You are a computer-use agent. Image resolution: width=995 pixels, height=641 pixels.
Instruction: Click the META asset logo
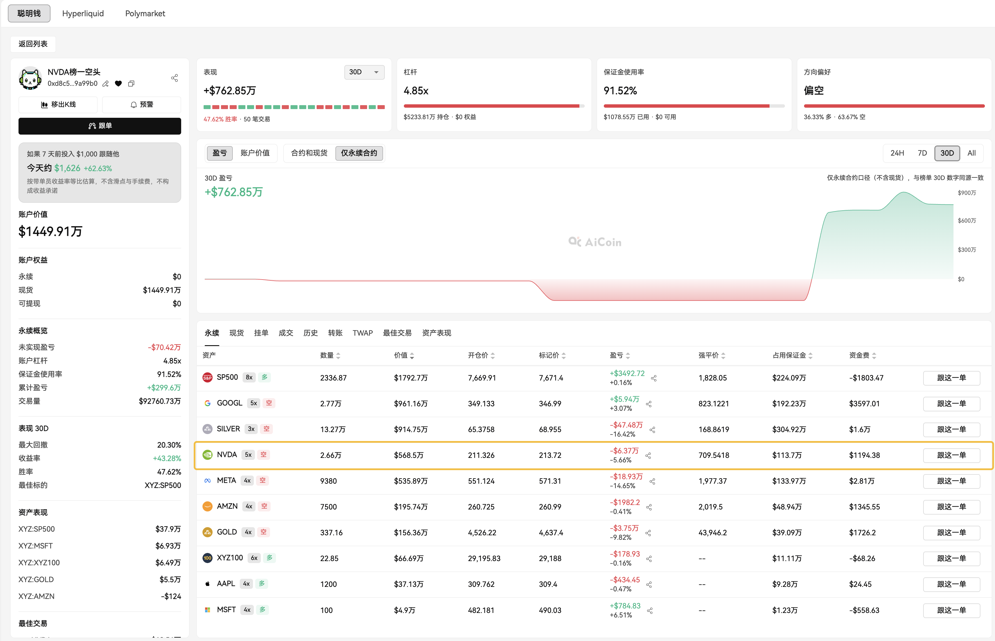pos(207,480)
